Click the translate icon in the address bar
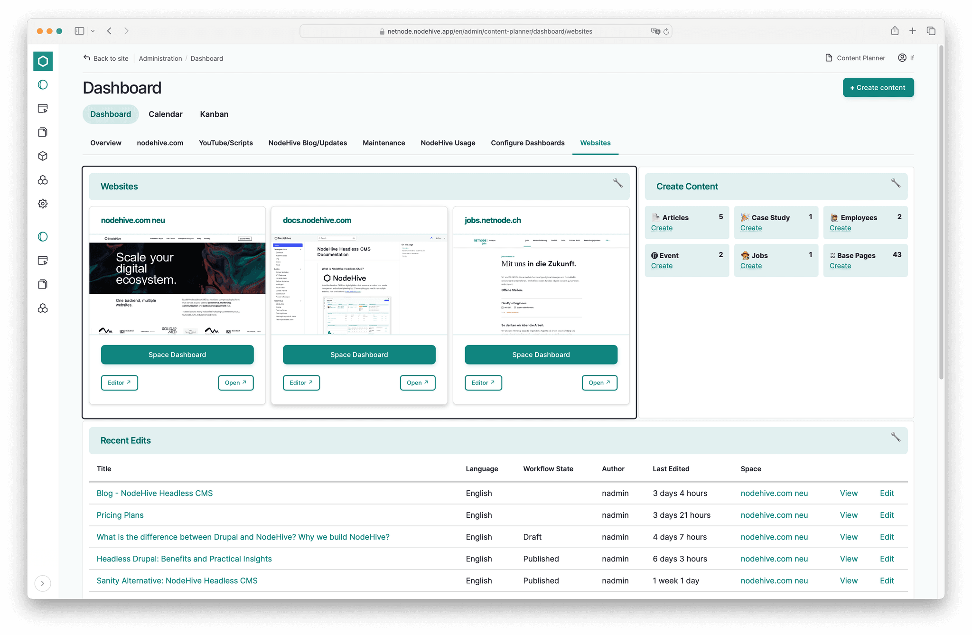Viewport: 972px width, 635px height. coord(655,31)
